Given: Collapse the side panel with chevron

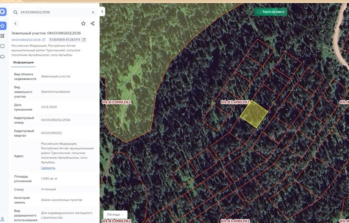Looking at the screenshot, I should [102, 12].
